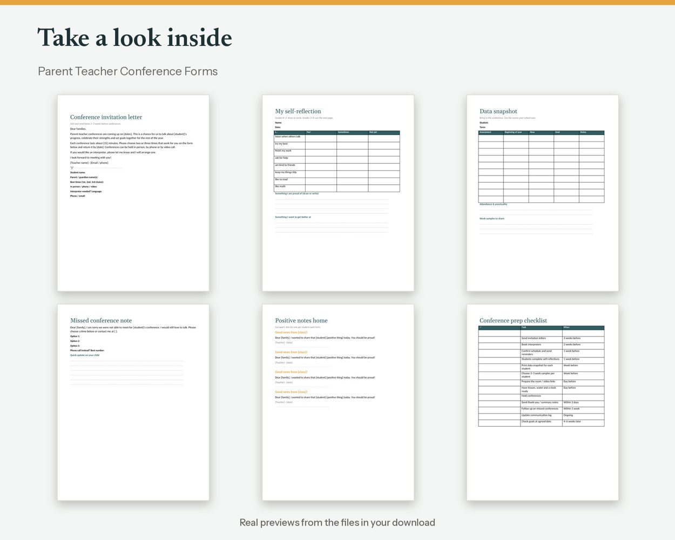
Task: Click the first 'Good news from [class]!' heading
Action: 291,333
